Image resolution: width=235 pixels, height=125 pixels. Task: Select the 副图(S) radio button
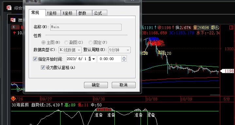click(74, 42)
